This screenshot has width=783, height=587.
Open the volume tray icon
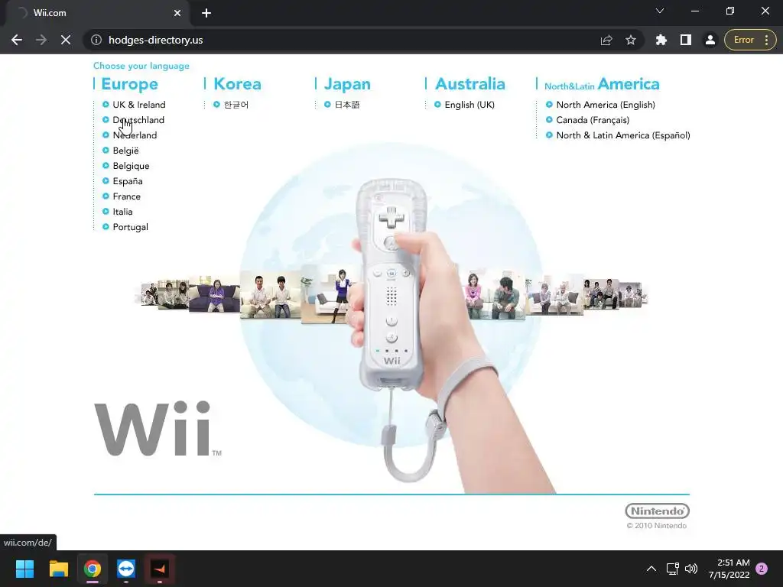691,569
